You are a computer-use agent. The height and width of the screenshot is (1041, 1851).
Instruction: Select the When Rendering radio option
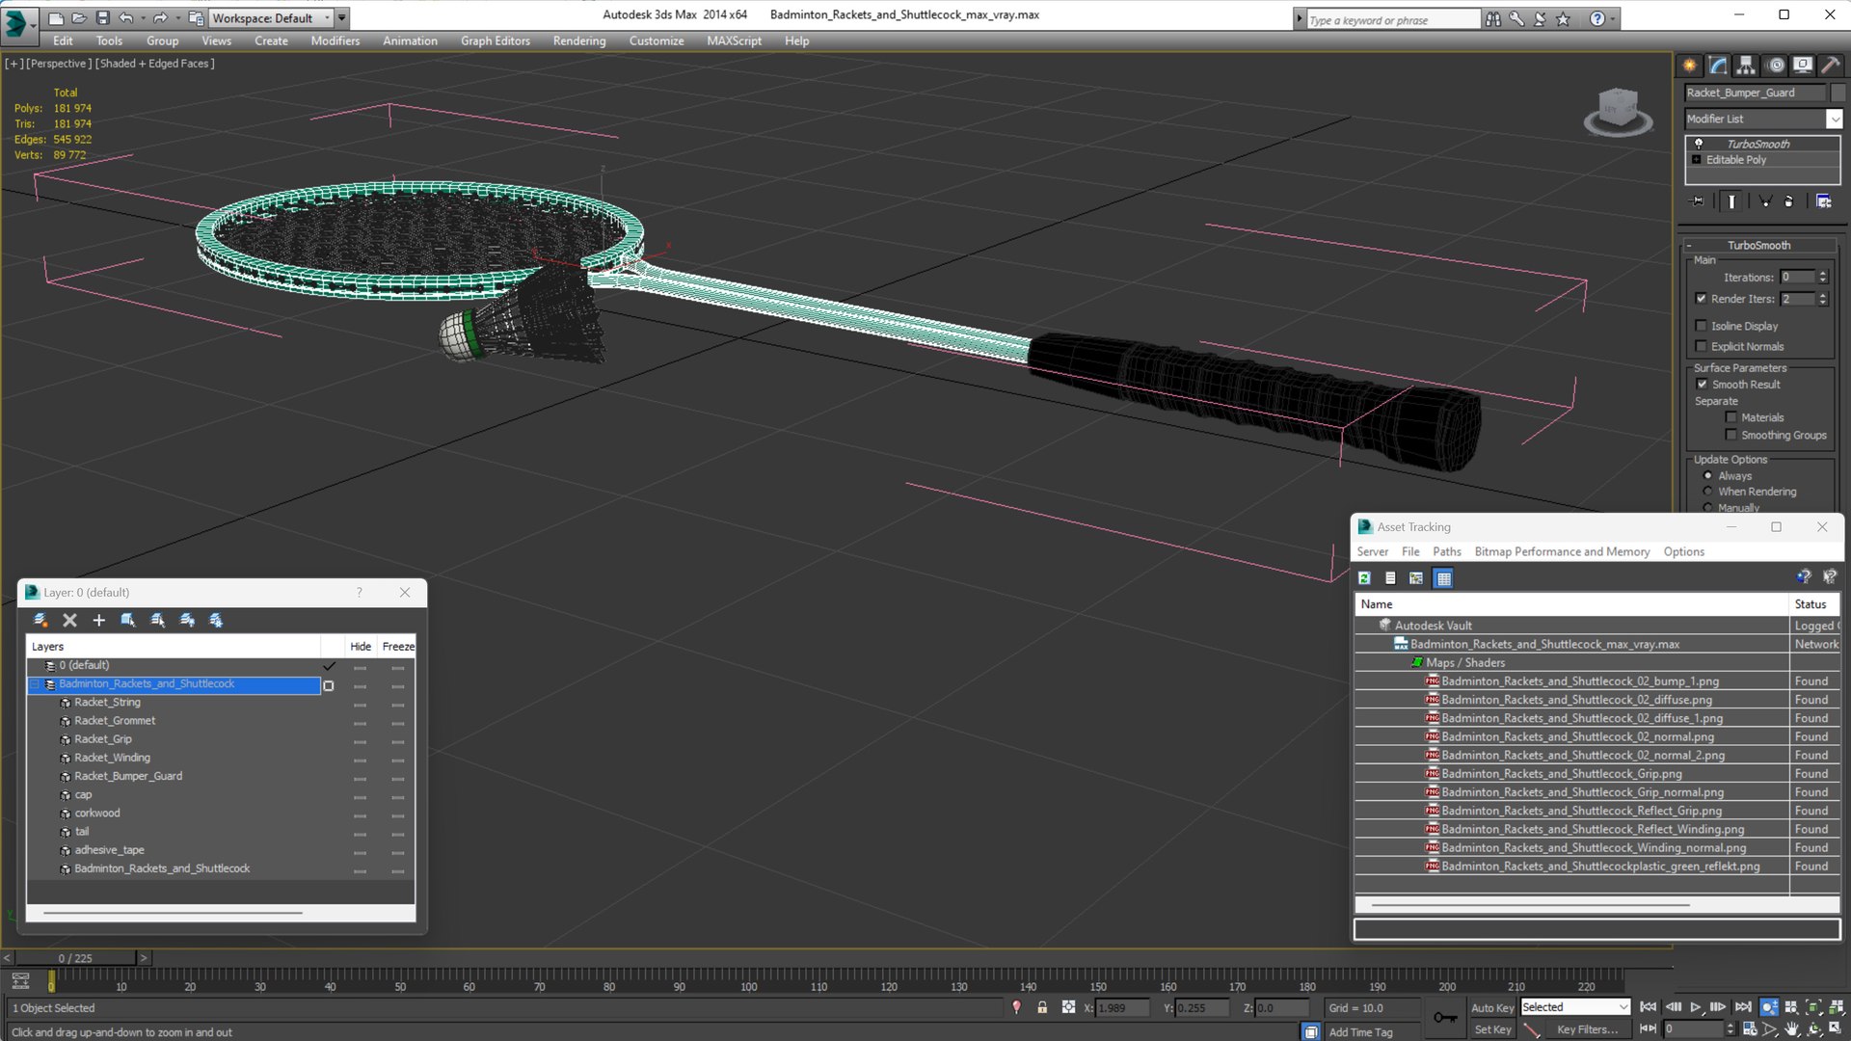click(x=1707, y=492)
